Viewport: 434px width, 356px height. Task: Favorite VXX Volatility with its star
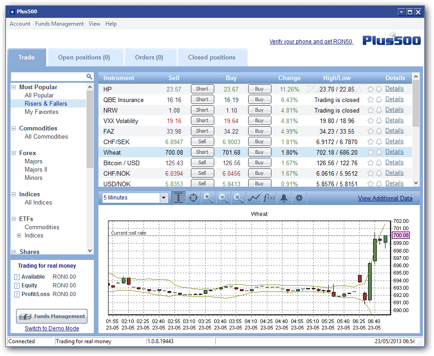pos(370,121)
